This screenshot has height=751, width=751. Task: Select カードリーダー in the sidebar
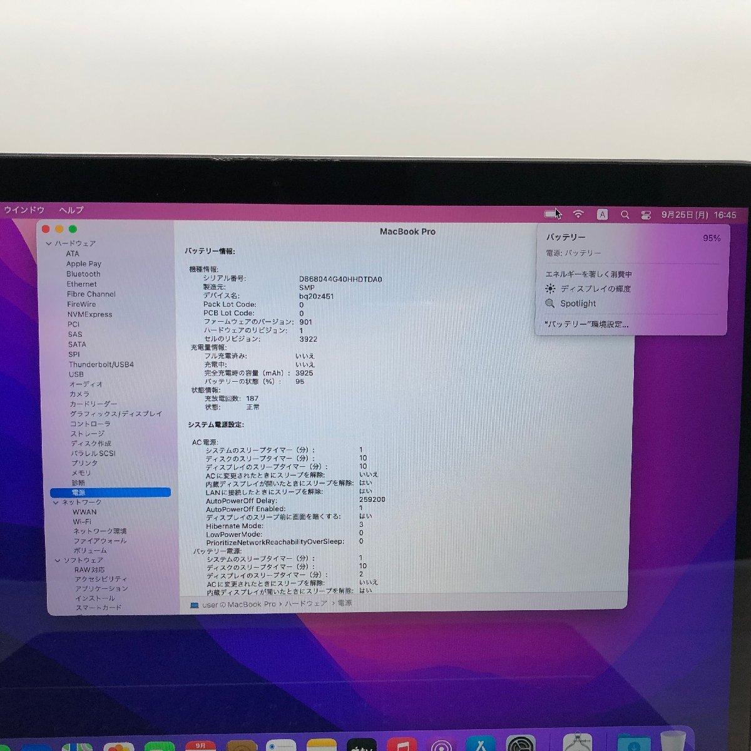[x=93, y=404]
